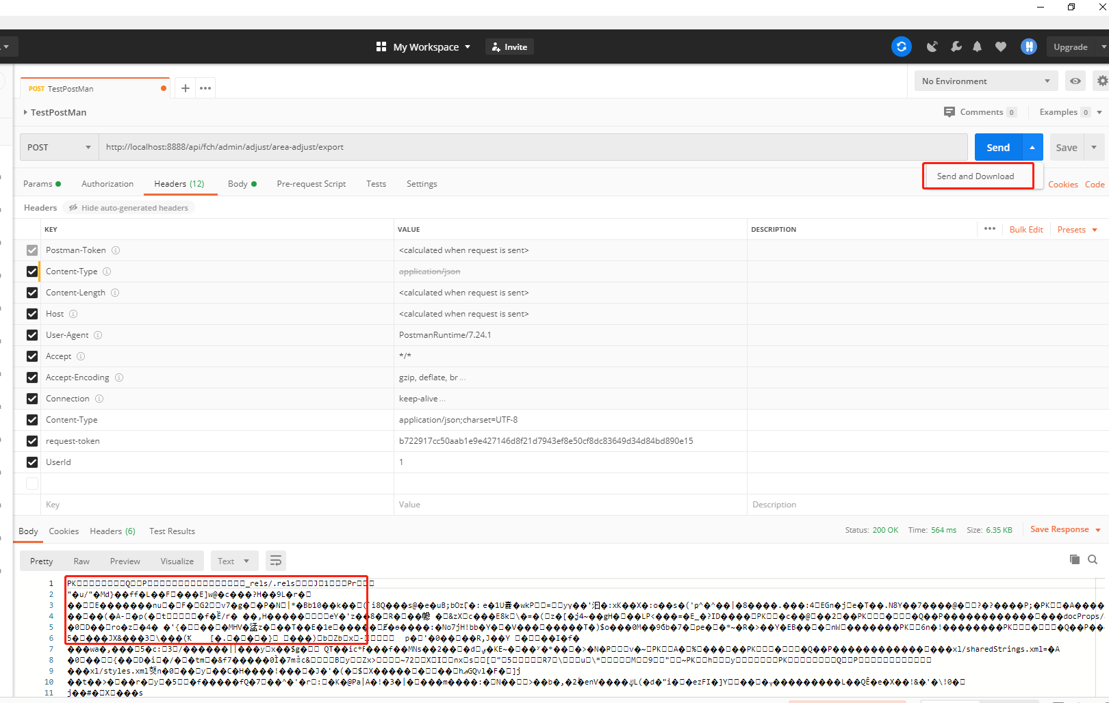Open the Presets dropdown
This screenshot has width=1109, height=703.
coord(1078,229)
